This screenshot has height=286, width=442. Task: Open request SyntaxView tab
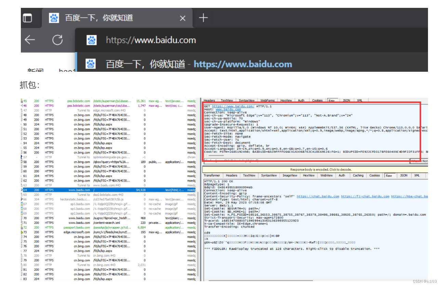point(246,100)
